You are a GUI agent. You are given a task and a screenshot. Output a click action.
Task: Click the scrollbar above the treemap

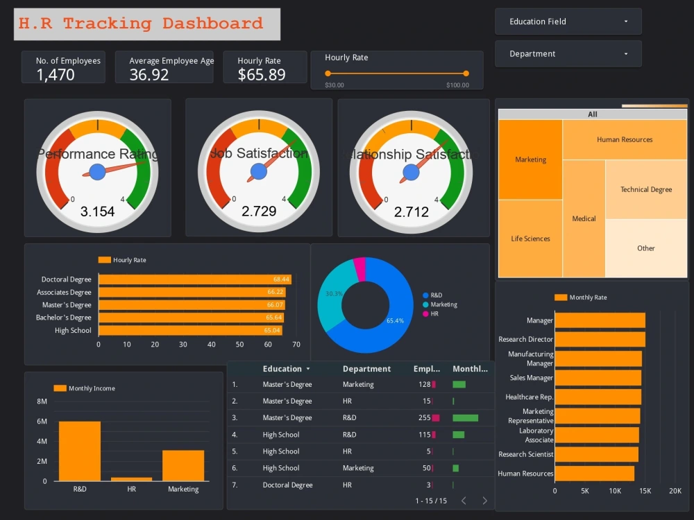click(x=654, y=104)
